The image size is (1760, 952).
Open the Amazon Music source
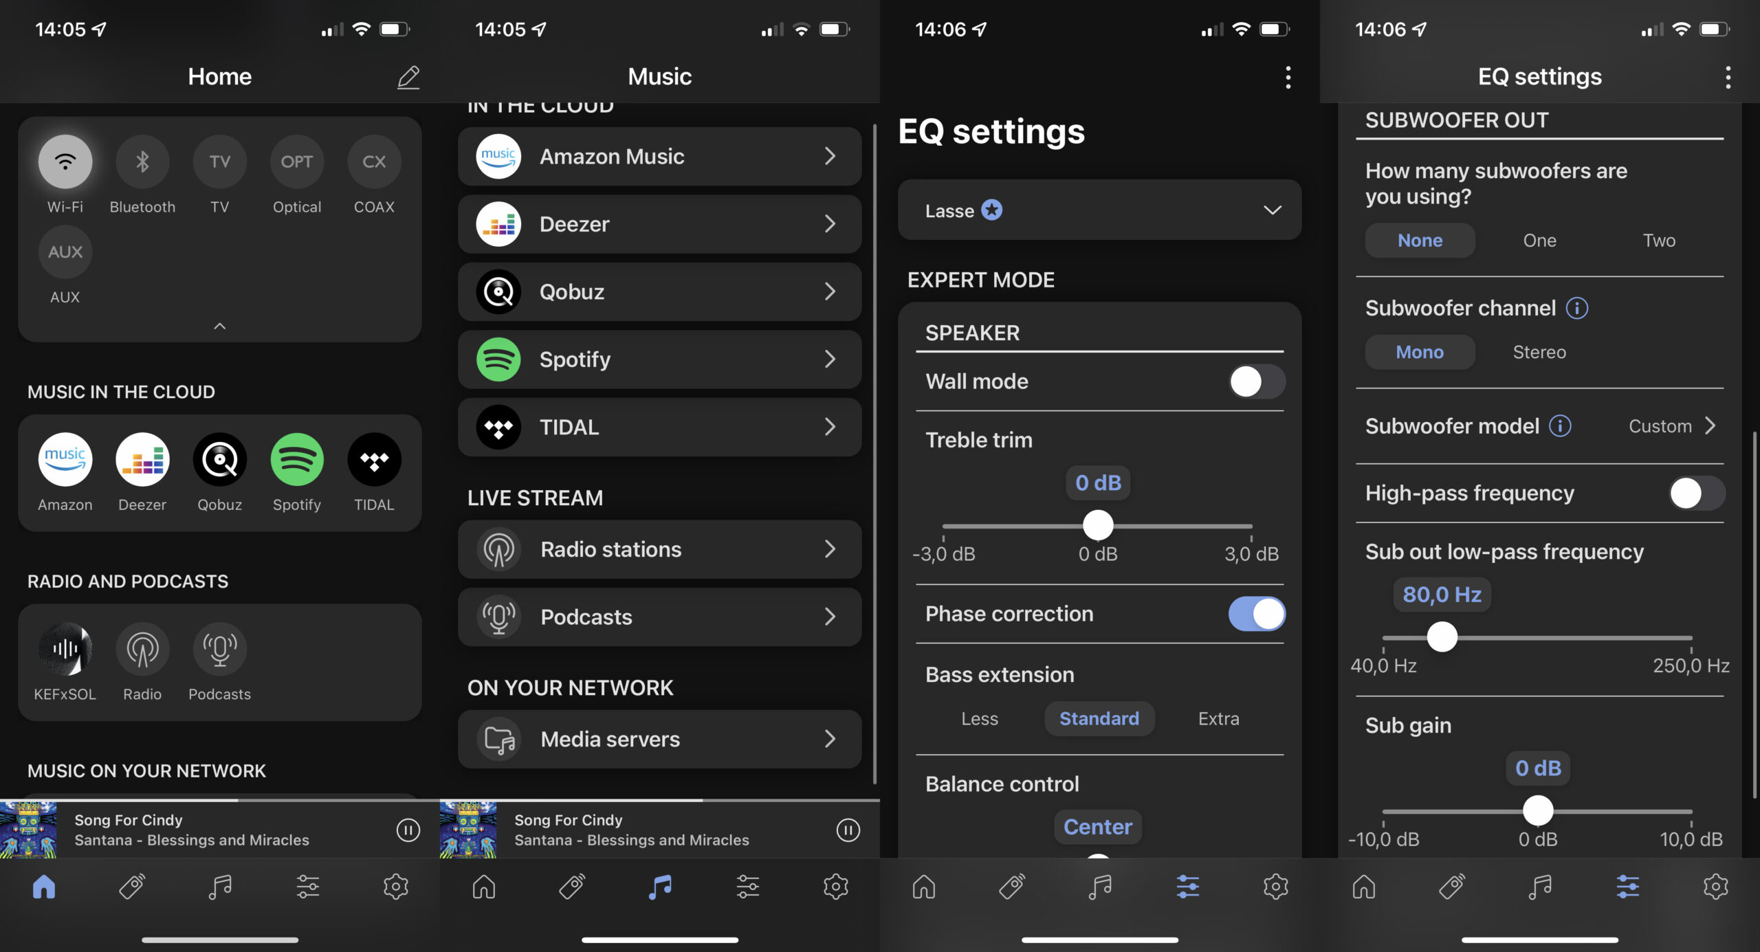click(x=660, y=155)
